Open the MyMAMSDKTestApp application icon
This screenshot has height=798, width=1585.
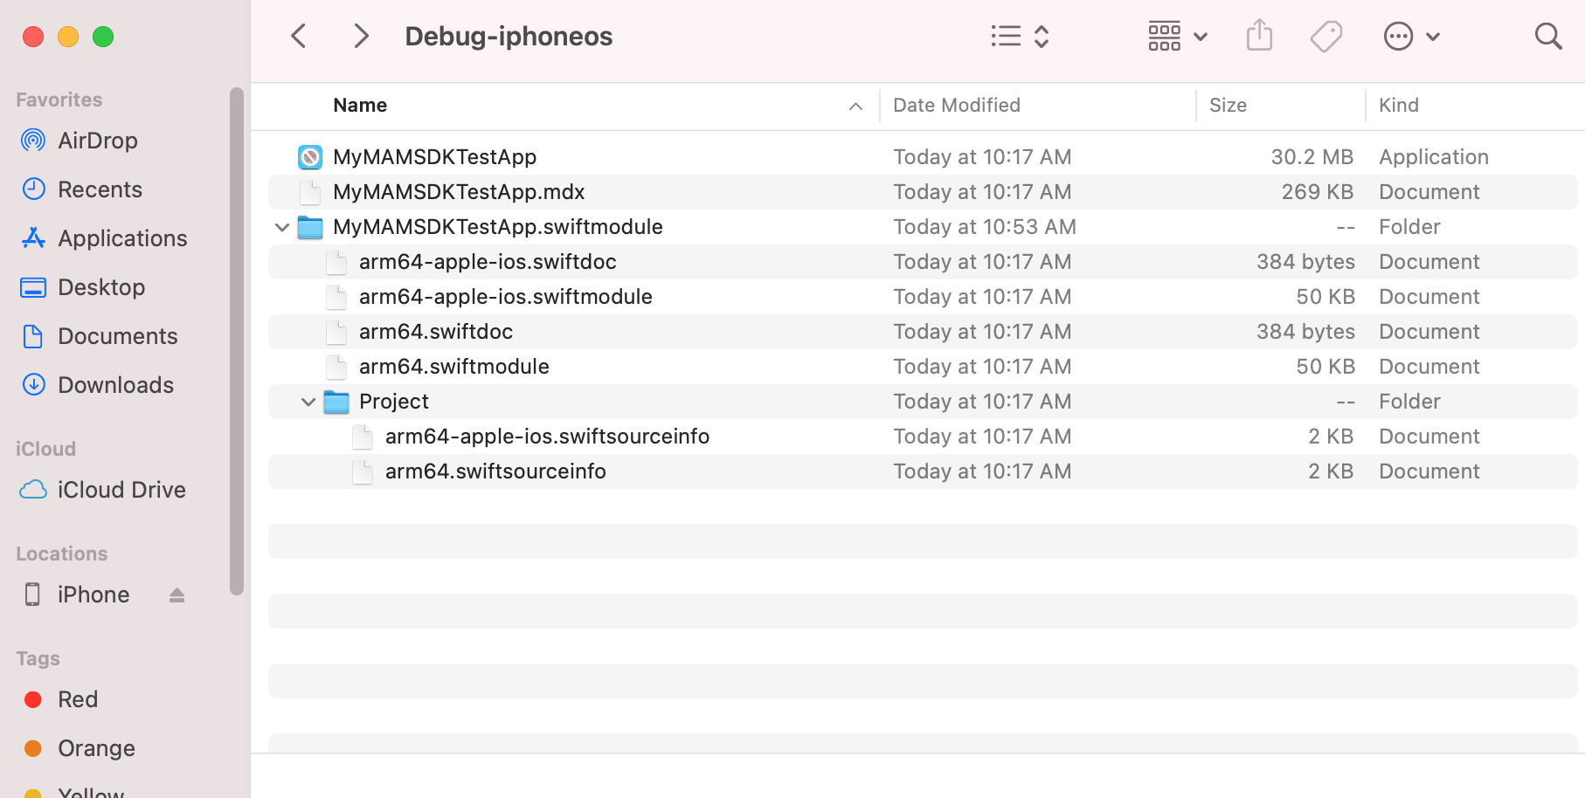310,157
